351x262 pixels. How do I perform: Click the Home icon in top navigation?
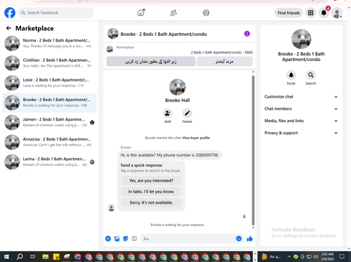pyautogui.click(x=141, y=13)
